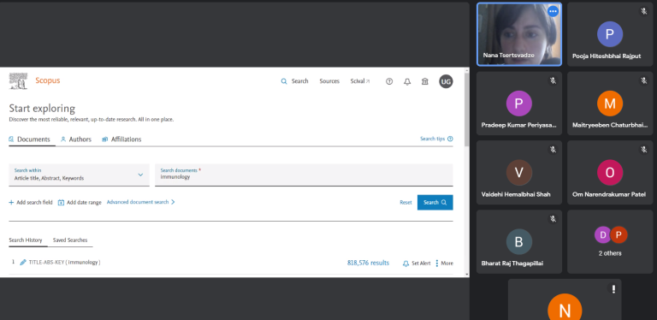The width and height of the screenshot is (657, 320).
Task: Click the Elsevier Scopus logo
Action: (x=19, y=80)
